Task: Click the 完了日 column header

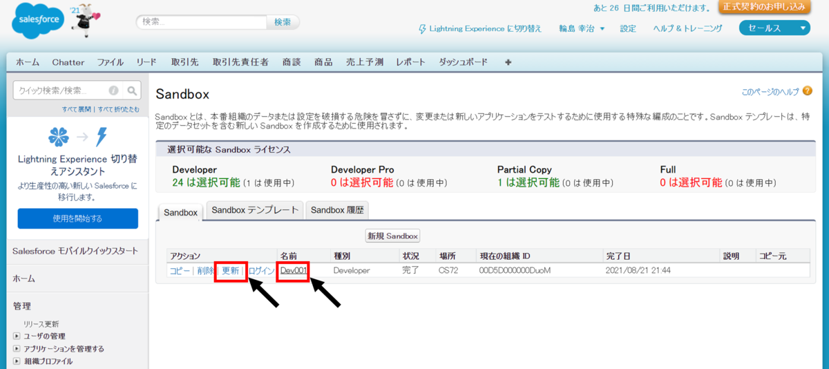Action: [x=617, y=256]
